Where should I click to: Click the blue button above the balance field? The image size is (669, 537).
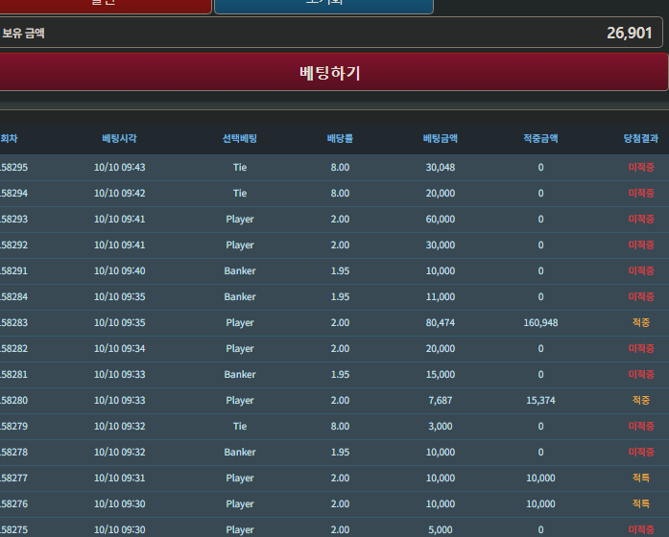coord(323,7)
